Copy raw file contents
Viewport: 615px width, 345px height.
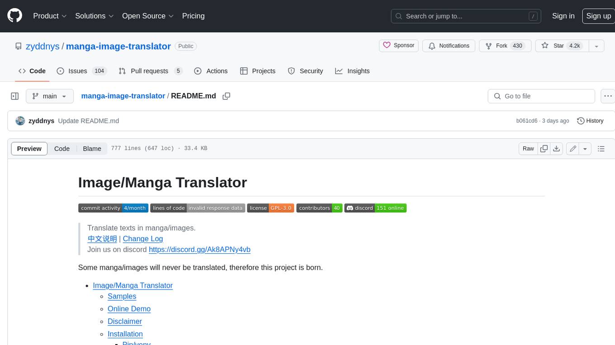[544, 149]
